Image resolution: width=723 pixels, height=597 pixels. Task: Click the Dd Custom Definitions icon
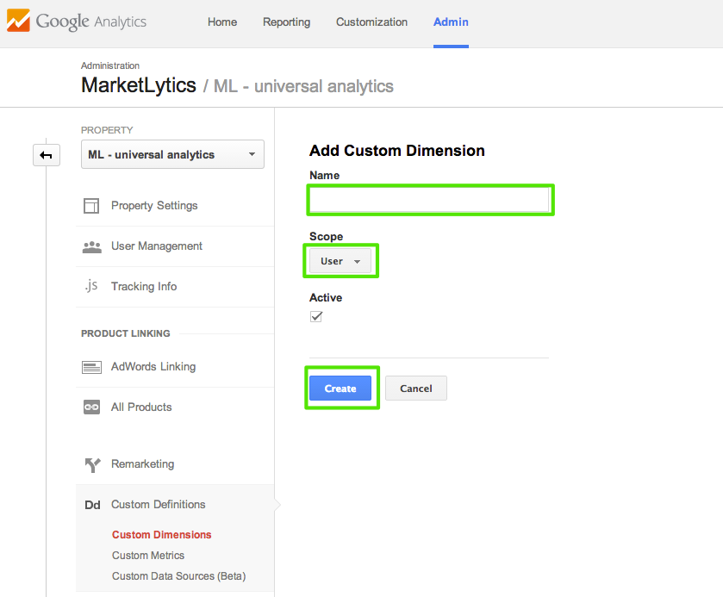[x=92, y=505]
